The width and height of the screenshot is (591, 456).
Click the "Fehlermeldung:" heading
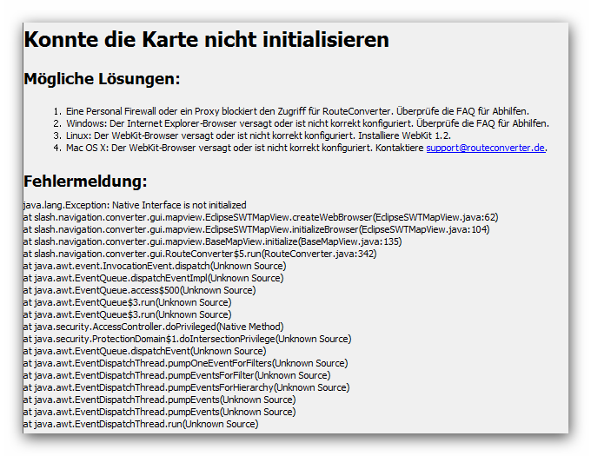point(85,182)
